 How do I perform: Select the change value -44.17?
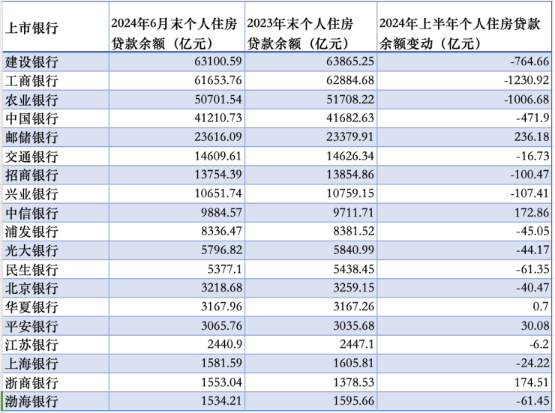[533, 250]
